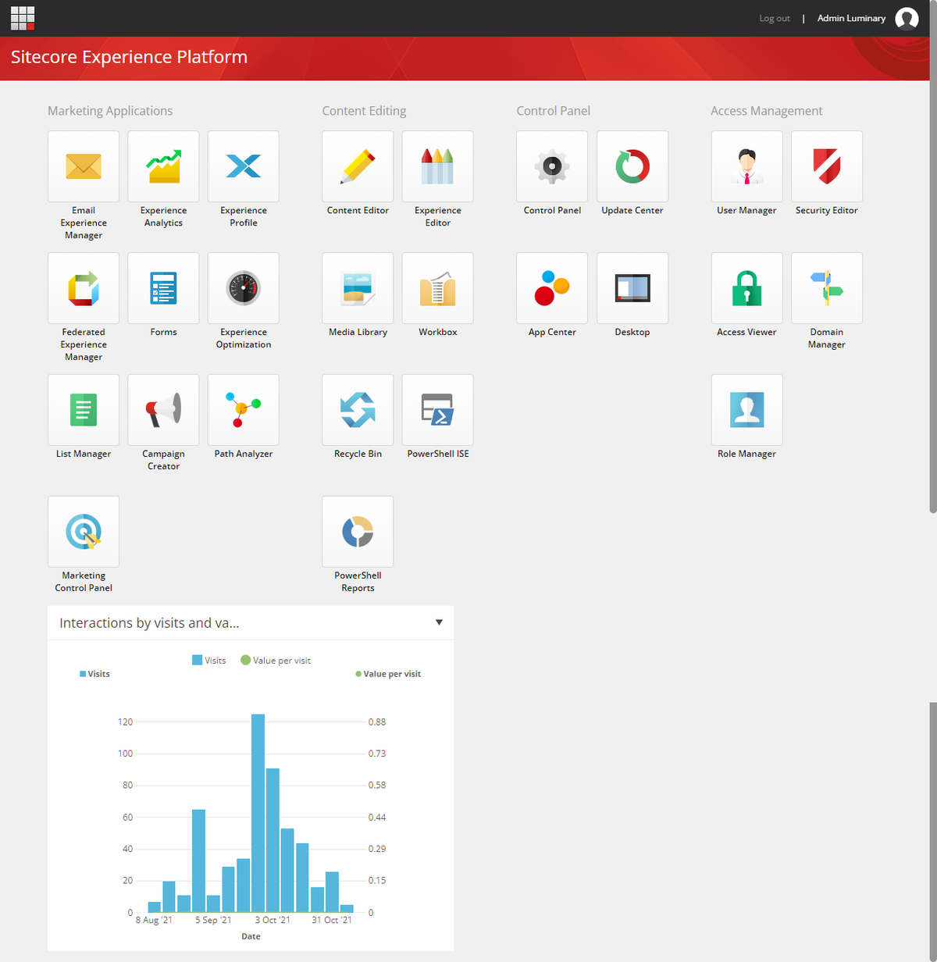Launch the Security Editor
937x962 pixels.
pyautogui.click(x=826, y=166)
